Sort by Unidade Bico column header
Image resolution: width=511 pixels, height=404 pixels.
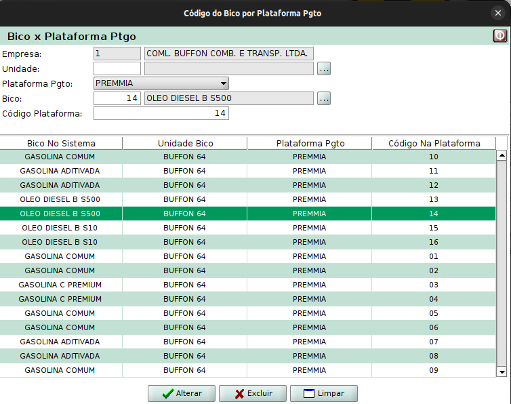coord(185,143)
